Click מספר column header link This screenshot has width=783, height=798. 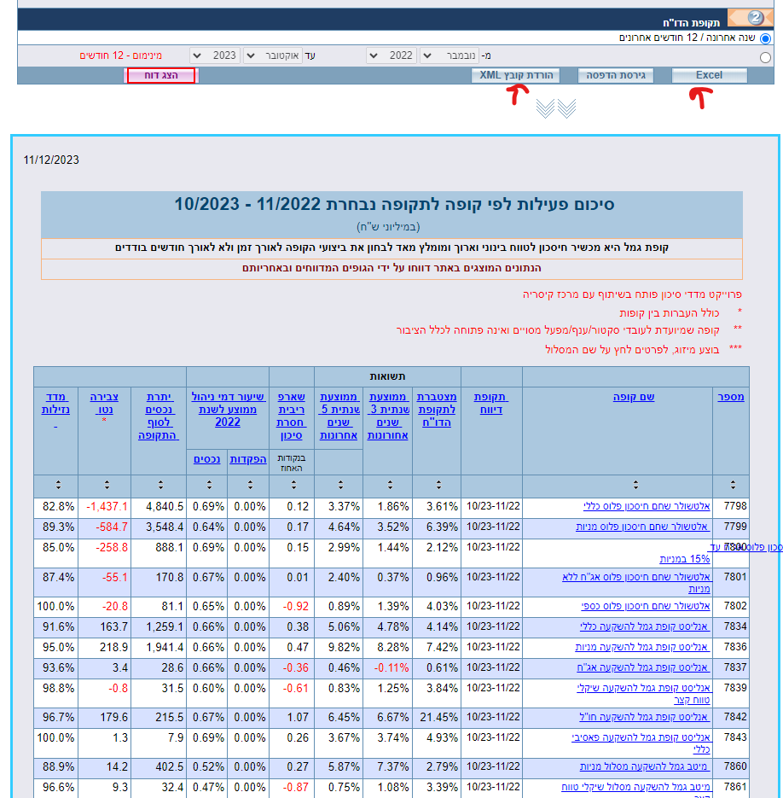(x=731, y=397)
